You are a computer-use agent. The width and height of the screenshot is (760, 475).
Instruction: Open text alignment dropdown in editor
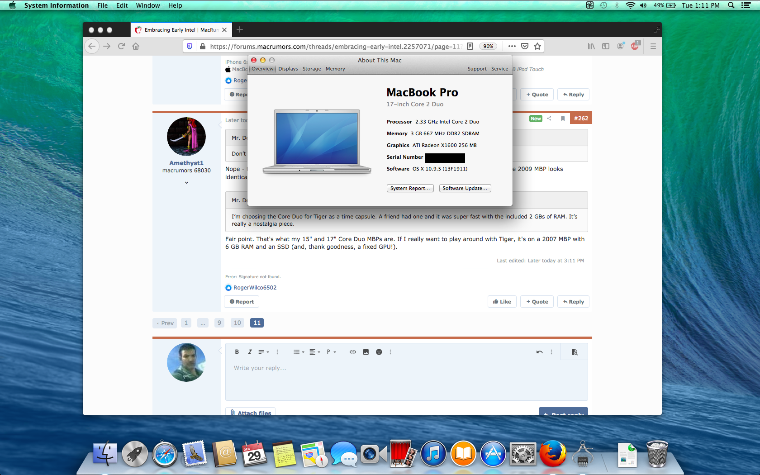pyautogui.click(x=315, y=352)
